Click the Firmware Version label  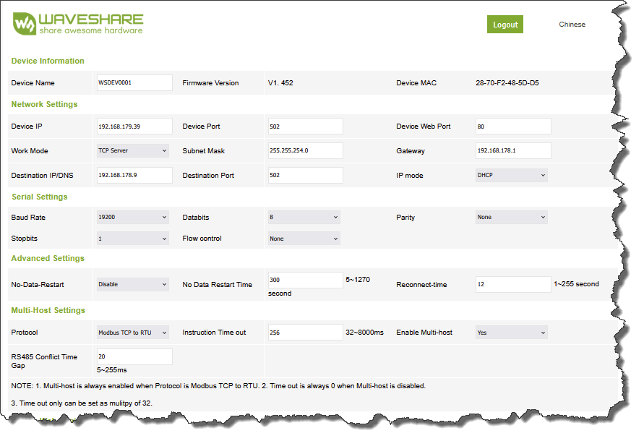(x=210, y=82)
